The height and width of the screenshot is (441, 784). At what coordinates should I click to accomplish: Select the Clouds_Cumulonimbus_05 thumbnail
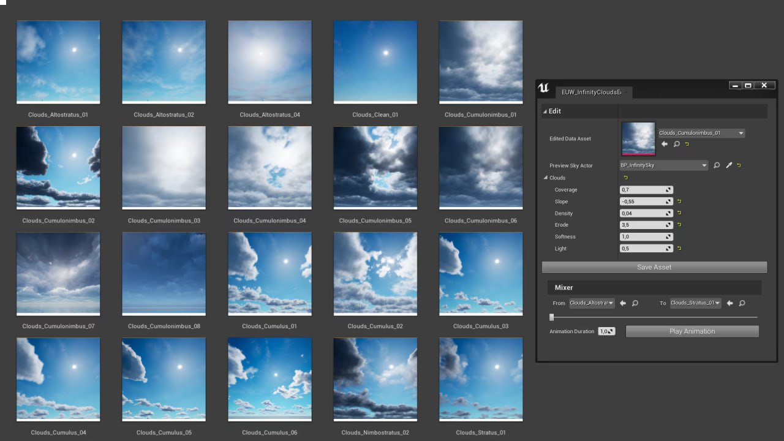375,168
